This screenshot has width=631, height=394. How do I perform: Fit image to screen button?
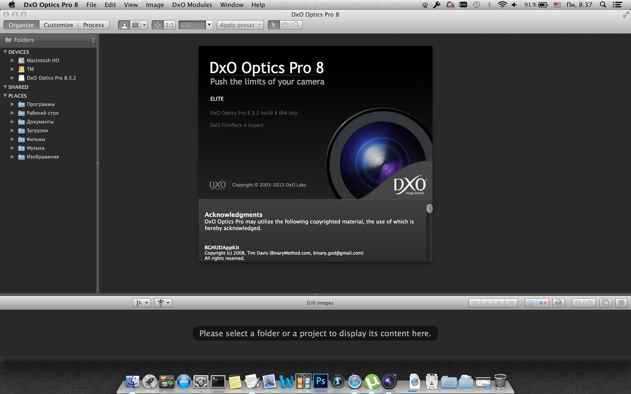click(157, 25)
